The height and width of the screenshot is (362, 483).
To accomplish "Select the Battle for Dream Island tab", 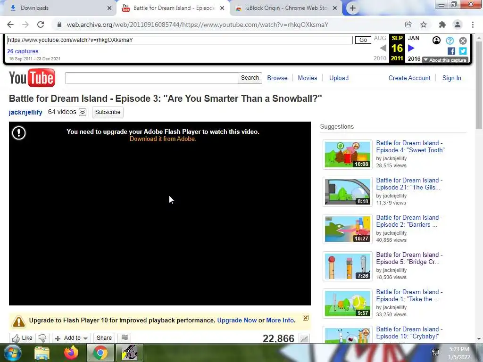I will click(173, 8).
